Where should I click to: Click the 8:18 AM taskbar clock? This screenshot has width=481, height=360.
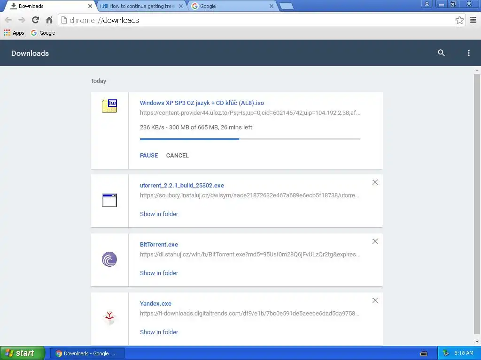(464, 353)
